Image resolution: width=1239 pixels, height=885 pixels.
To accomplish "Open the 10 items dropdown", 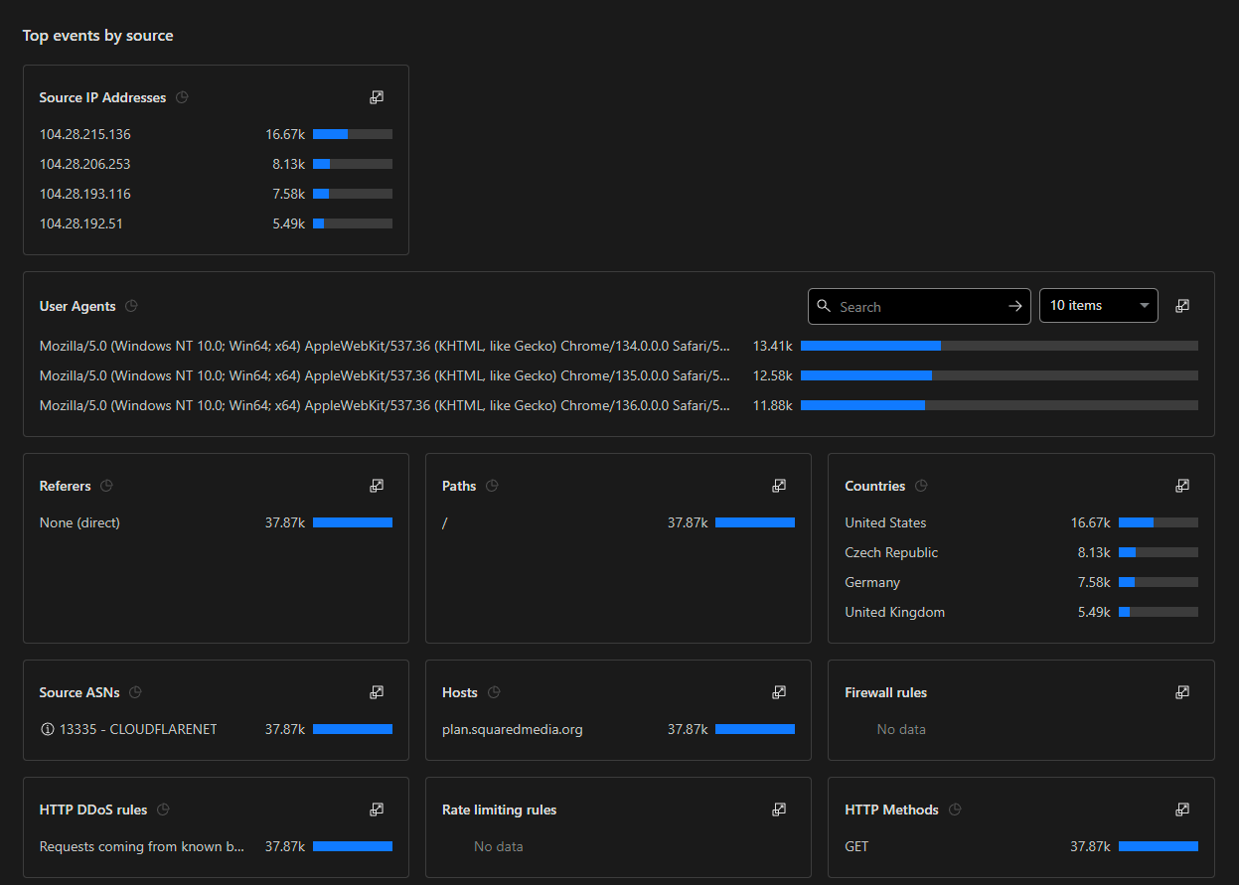I will (x=1098, y=306).
